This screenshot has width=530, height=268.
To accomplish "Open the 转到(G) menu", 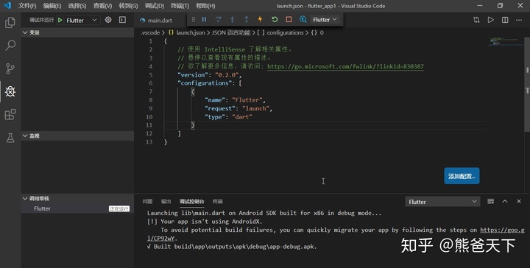I will point(128,6).
